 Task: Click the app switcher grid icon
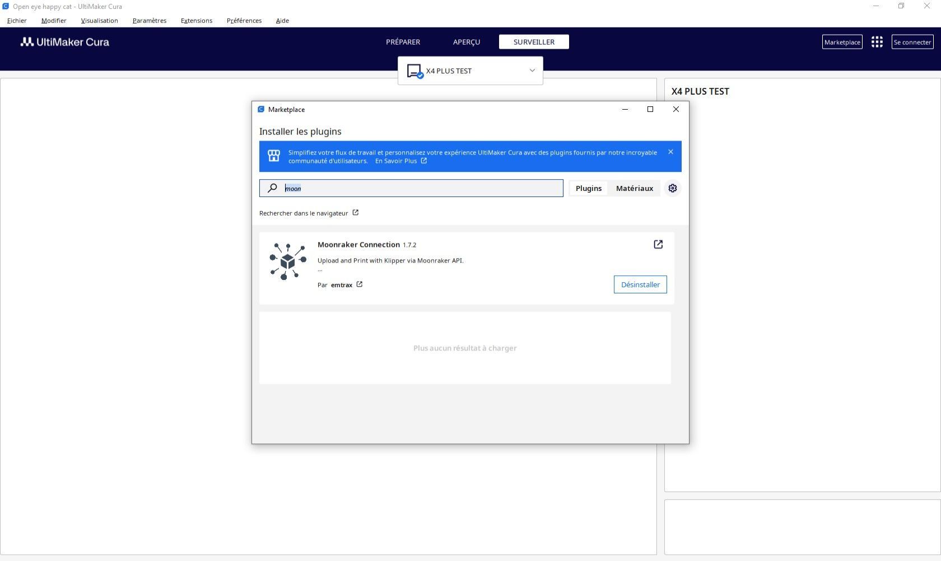pyautogui.click(x=877, y=42)
